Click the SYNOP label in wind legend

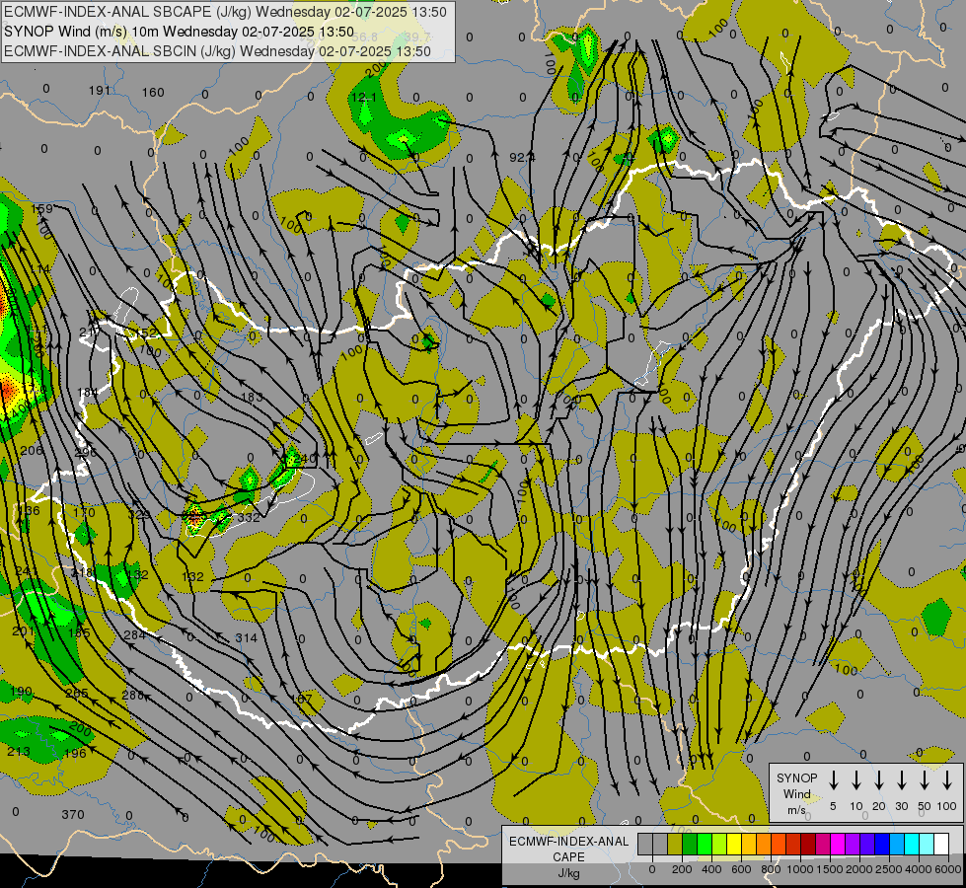tap(796, 777)
